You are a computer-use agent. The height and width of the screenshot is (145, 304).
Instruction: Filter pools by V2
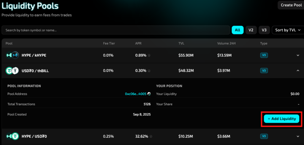pos(251,30)
